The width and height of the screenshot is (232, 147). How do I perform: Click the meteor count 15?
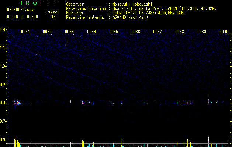point(53,17)
